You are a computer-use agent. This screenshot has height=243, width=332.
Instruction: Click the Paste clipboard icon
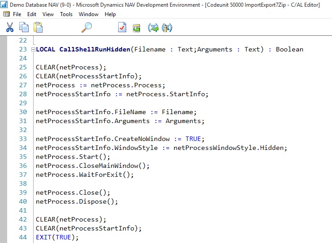click(38, 28)
